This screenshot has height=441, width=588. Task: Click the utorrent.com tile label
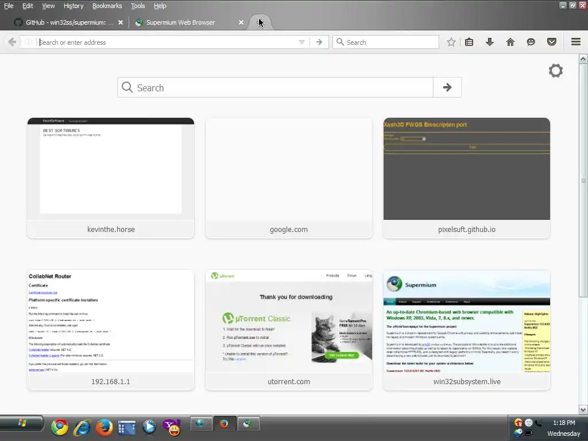289,381
